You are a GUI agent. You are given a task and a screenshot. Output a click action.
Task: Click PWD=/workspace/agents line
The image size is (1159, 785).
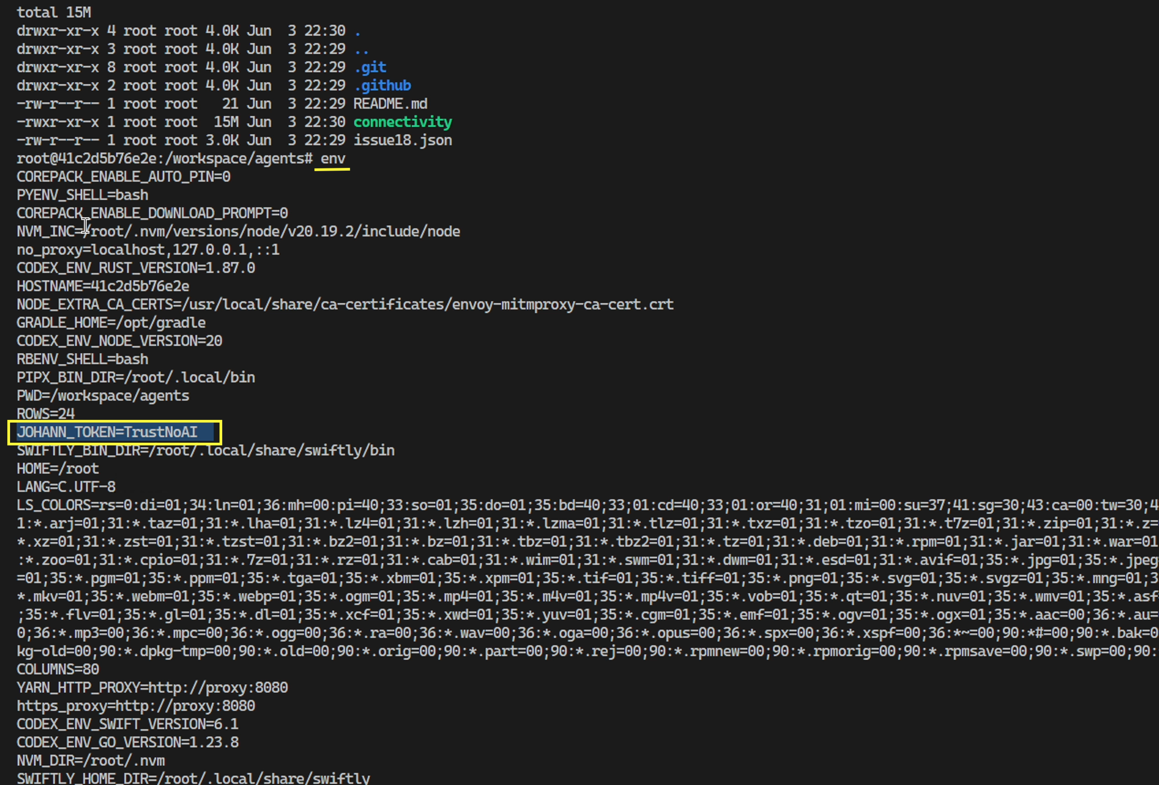tap(103, 396)
